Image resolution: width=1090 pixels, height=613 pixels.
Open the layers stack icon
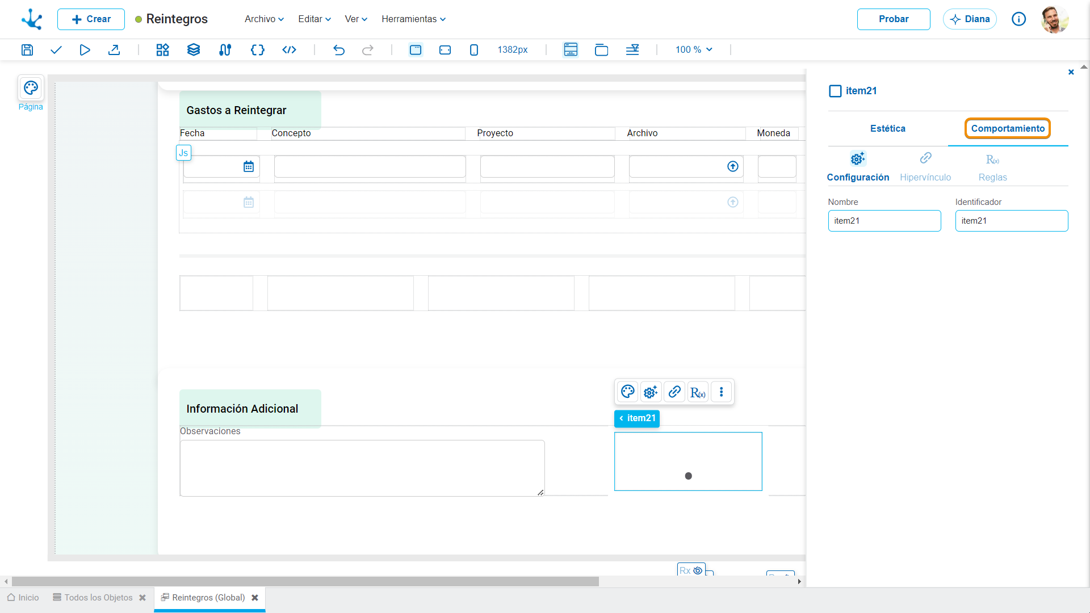(194, 50)
